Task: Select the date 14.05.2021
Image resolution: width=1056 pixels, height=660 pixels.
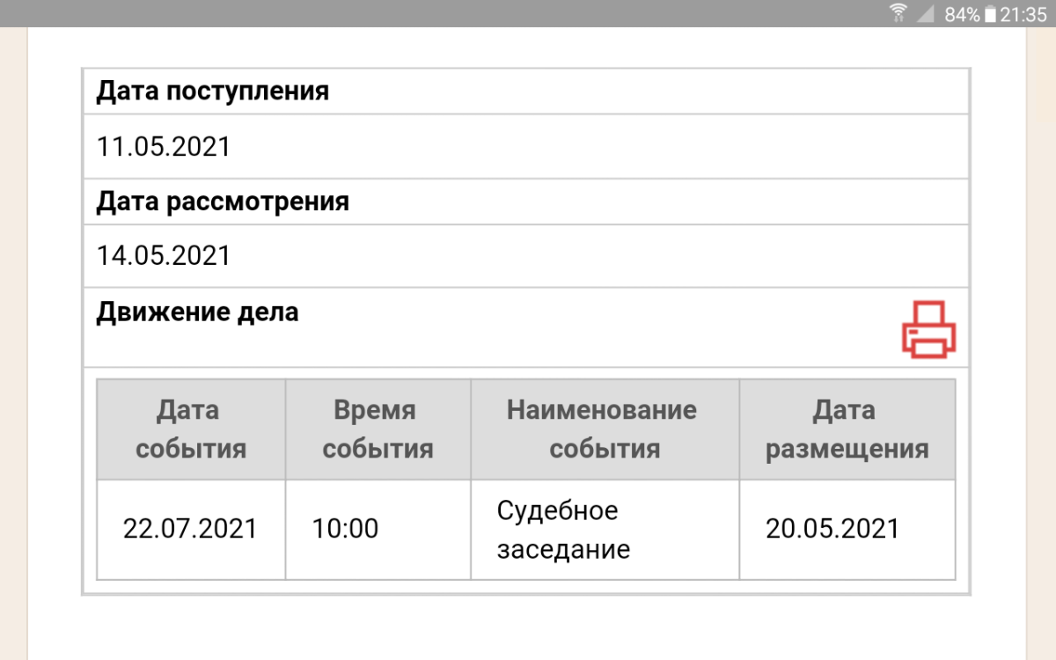Action: click(x=163, y=256)
